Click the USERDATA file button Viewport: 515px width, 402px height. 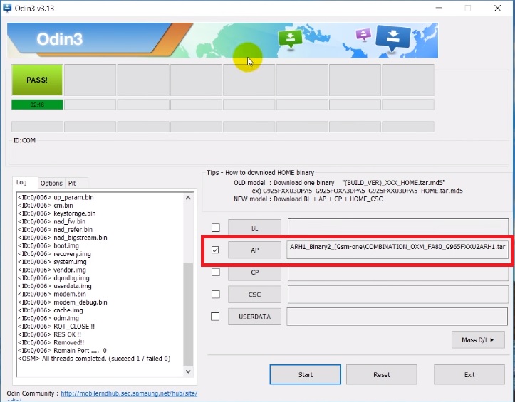(x=254, y=317)
